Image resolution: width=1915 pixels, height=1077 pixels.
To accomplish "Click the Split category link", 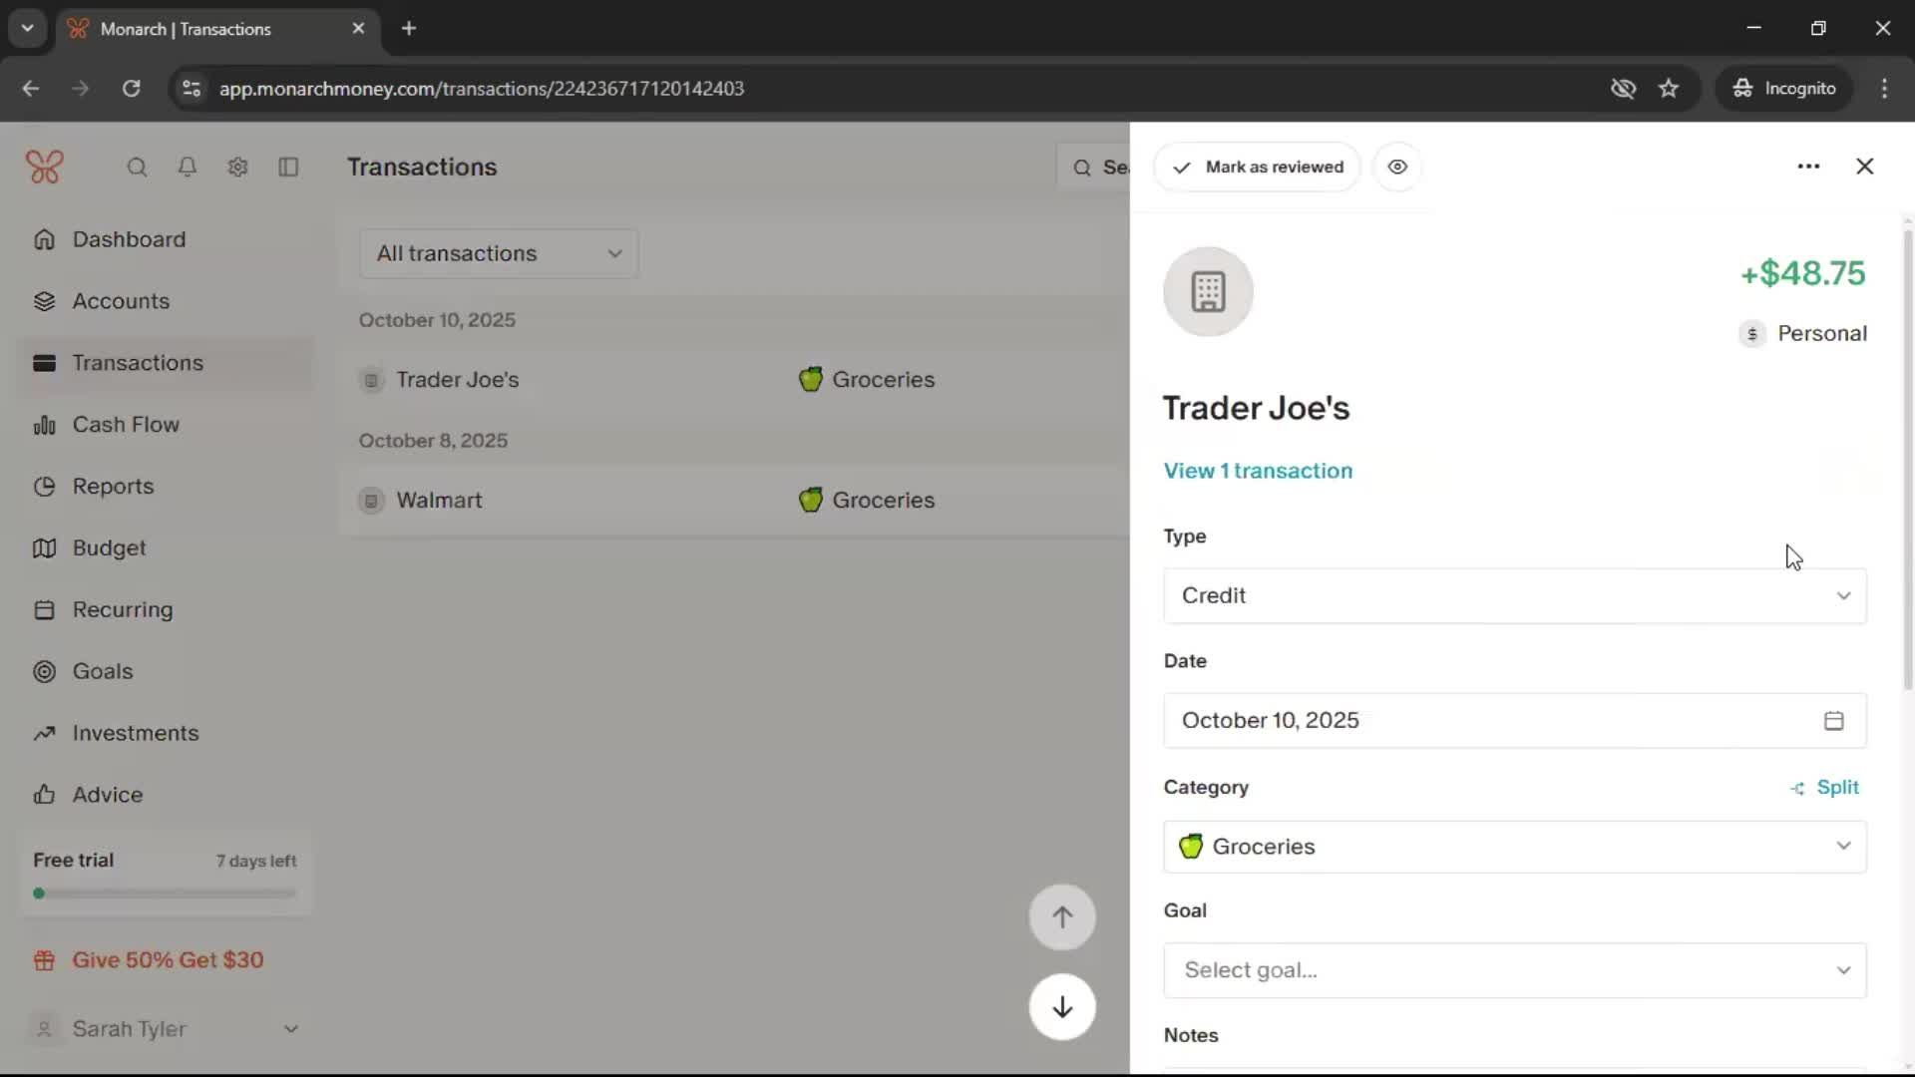I will [x=1825, y=788].
